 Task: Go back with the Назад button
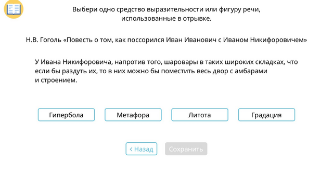point(142,149)
